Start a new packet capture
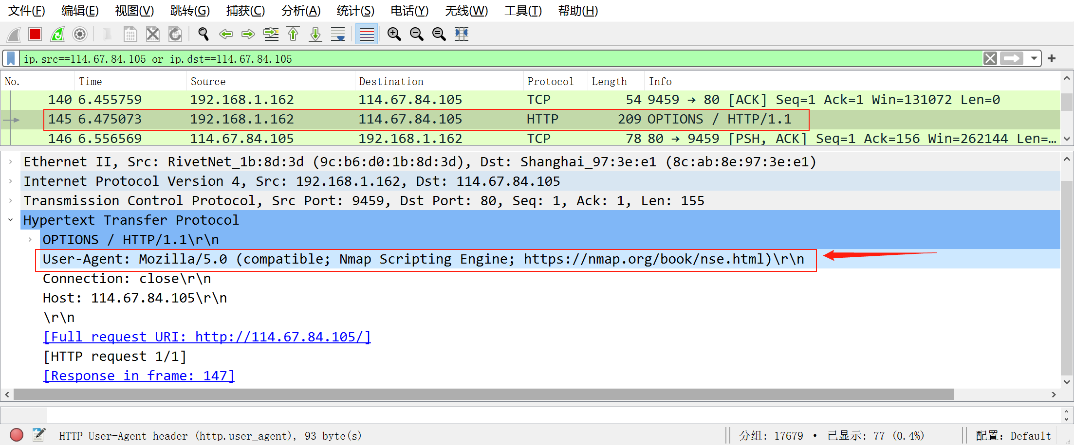1074x445 pixels. (x=13, y=34)
